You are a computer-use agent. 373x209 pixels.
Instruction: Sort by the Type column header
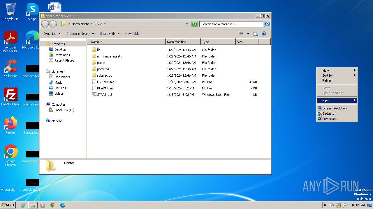[218, 42]
